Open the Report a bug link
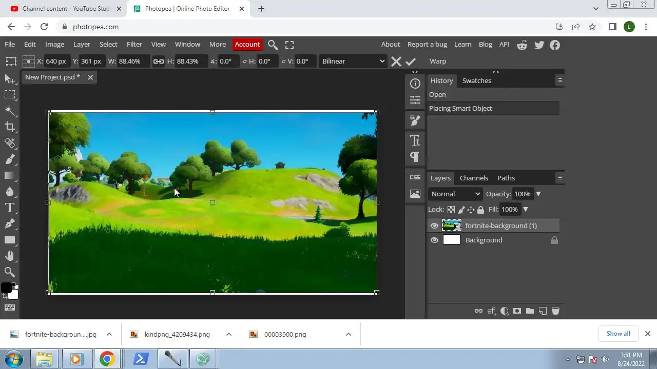 pos(427,45)
